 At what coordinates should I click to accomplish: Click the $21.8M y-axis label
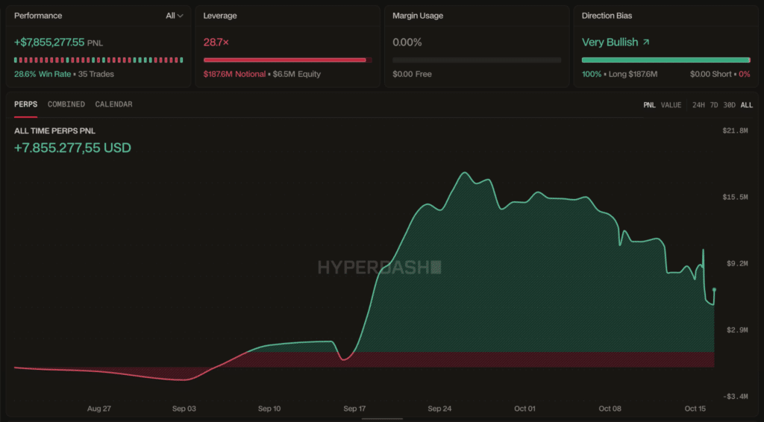(x=735, y=130)
